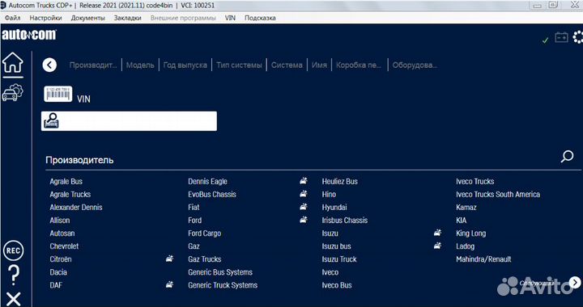Open manufacturer search magnifier icon
Screen dimensions: 583x307
pos(567,157)
